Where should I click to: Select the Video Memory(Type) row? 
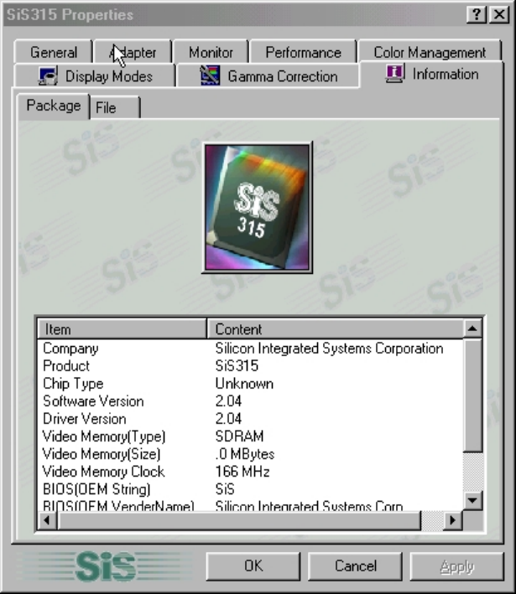[x=250, y=436]
